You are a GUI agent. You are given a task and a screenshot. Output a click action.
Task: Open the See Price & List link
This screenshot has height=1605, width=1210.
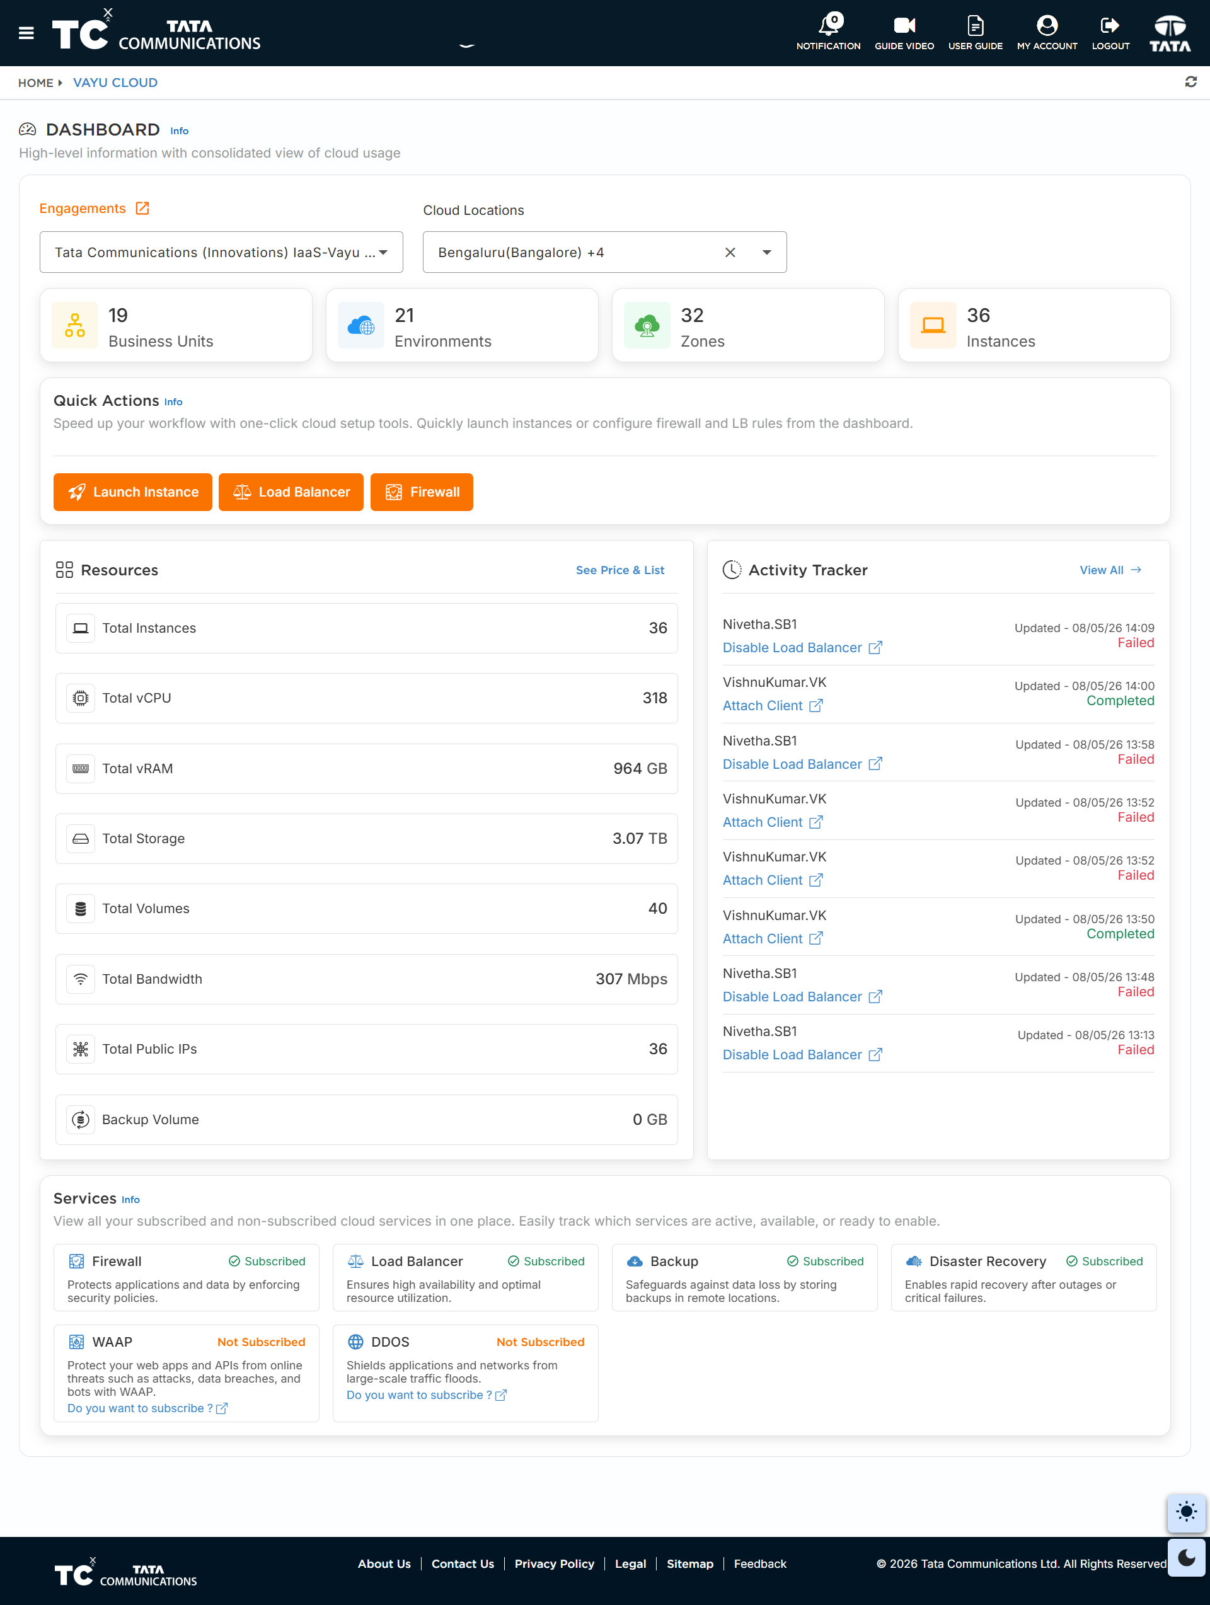coord(620,570)
